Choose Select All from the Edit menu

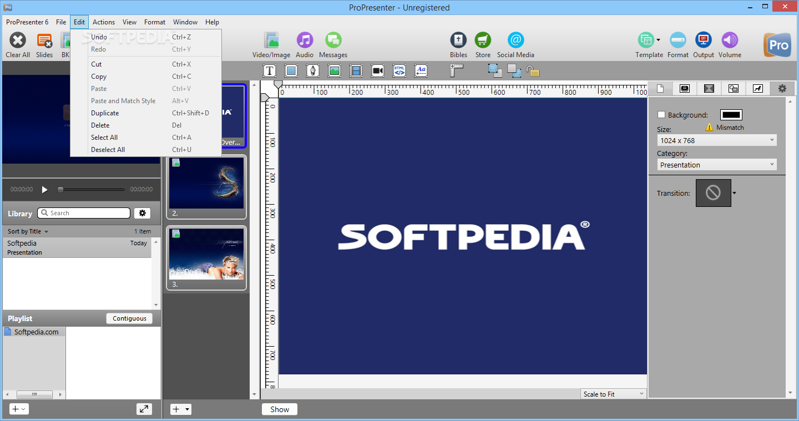click(x=146, y=138)
